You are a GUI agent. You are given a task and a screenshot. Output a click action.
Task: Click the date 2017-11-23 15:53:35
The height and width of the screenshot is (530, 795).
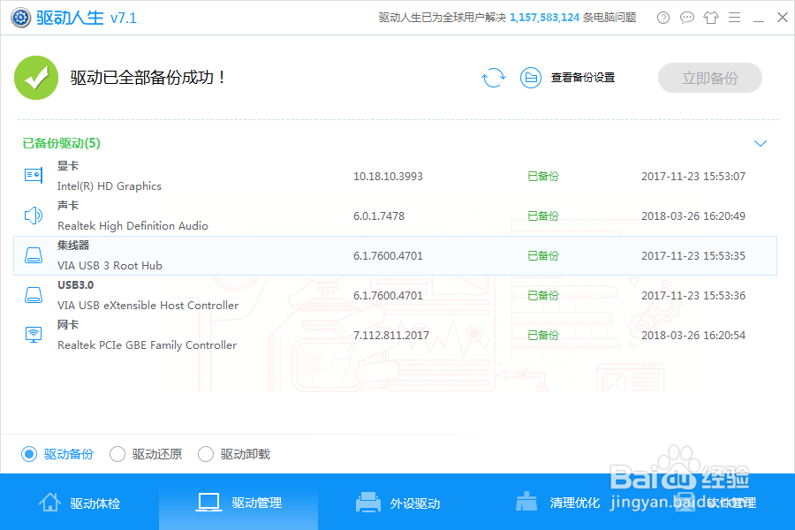pyautogui.click(x=693, y=255)
